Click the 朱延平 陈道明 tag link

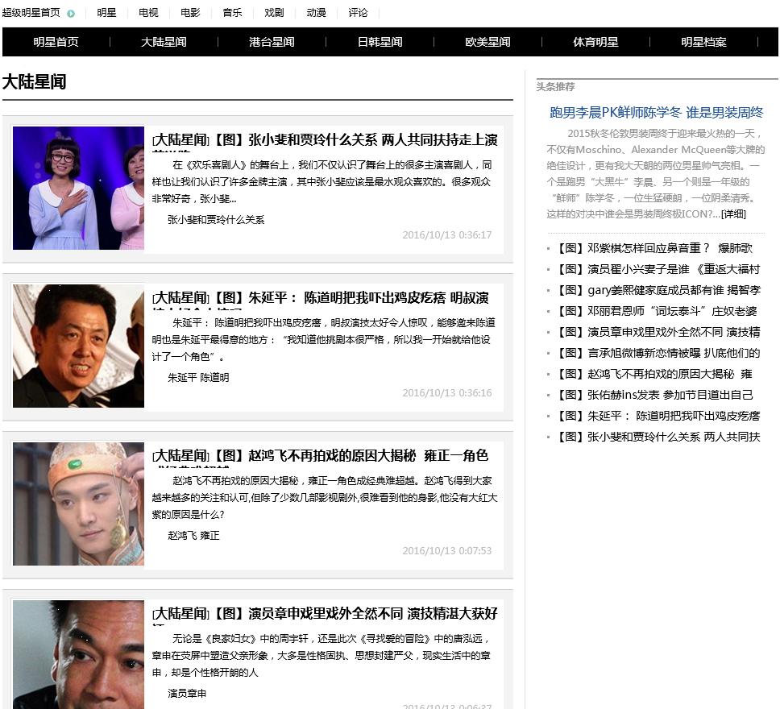pyautogui.click(x=198, y=378)
